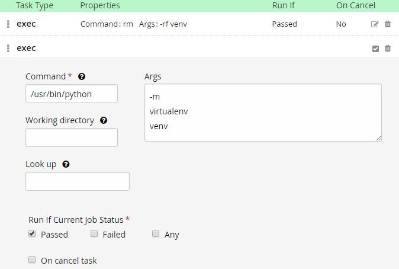
Task: Click the Task Type column header
Action: coord(34,5)
